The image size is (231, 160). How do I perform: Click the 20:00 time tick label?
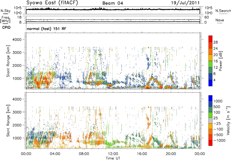pyautogui.click(x=171, y=154)
